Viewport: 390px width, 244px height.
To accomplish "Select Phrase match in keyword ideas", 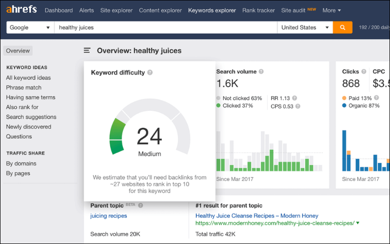I will coord(24,87).
